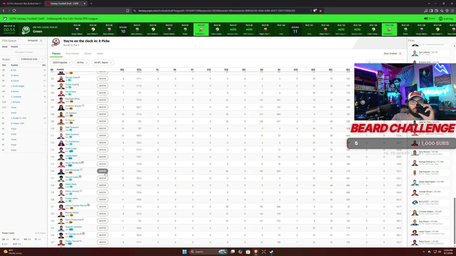Open the Board tab

[88, 54]
